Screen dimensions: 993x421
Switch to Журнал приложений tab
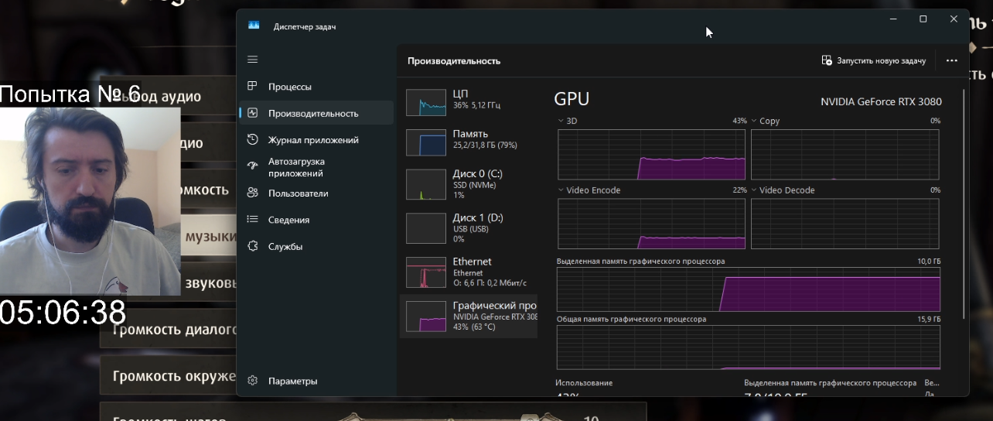pos(316,140)
